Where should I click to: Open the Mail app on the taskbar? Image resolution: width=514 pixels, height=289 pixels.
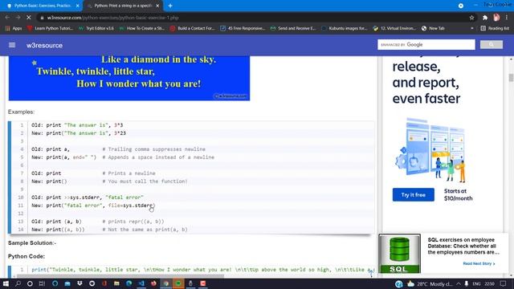[x=67, y=283]
